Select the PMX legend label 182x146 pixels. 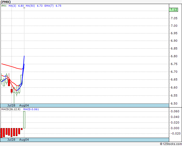(x=4, y=6)
